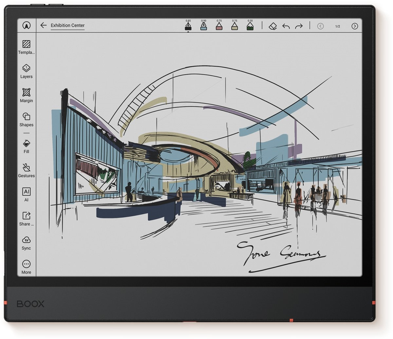Open the Template options
This screenshot has width=393, height=339.
tap(26, 47)
